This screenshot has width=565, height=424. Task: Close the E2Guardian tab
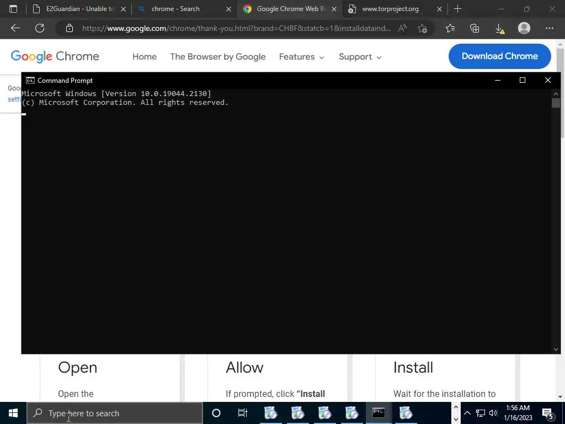[123, 9]
